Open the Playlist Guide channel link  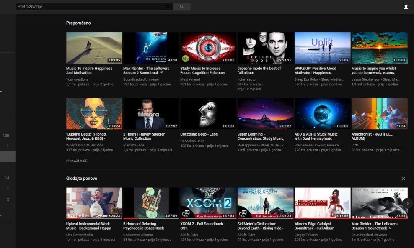pos(134,145)
